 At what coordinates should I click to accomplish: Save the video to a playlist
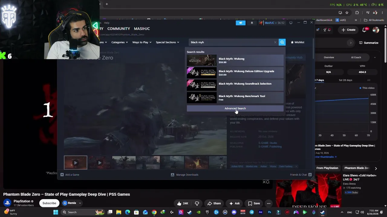click(254, 203)
